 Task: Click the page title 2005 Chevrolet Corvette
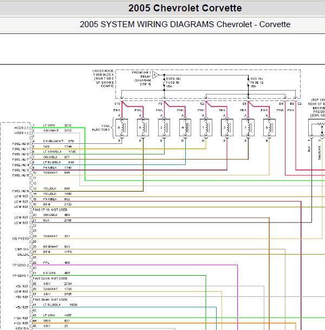[185, 8]
